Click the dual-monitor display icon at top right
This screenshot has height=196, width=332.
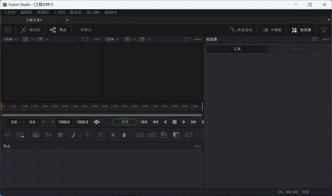324,30
